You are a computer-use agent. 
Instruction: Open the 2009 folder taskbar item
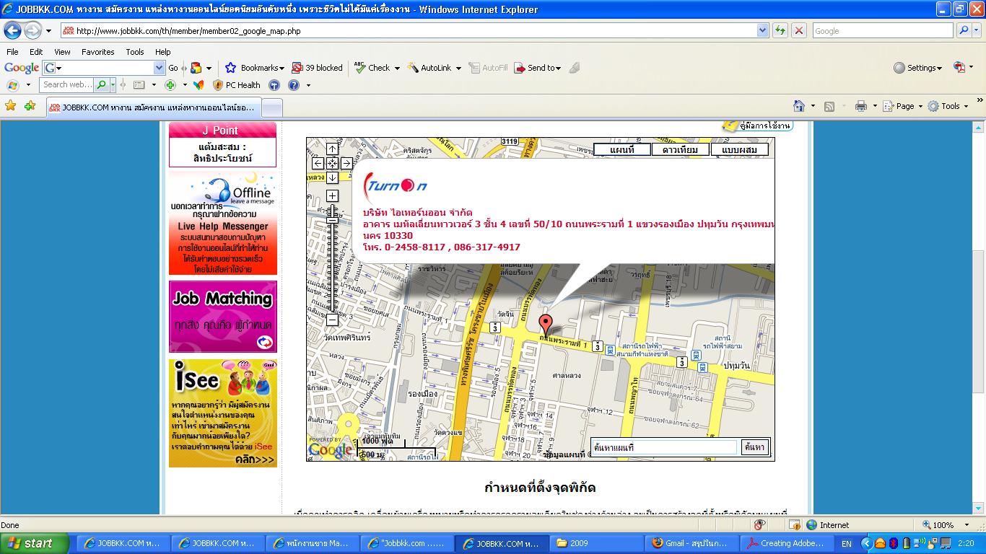pos(597,543)
